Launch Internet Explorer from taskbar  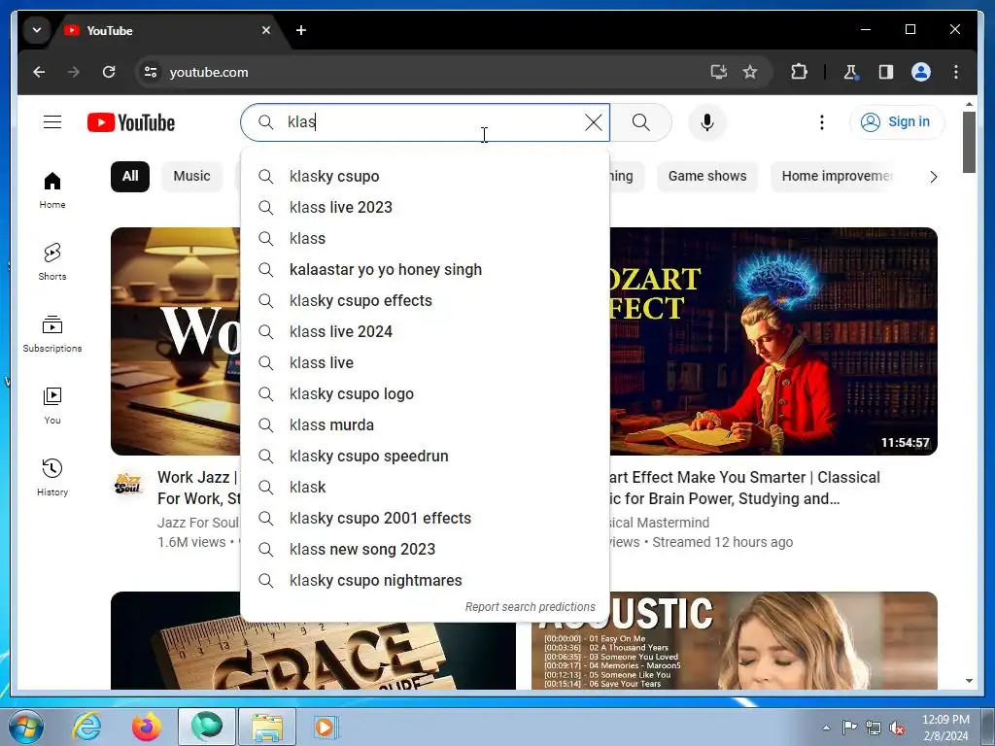point(86,727)
